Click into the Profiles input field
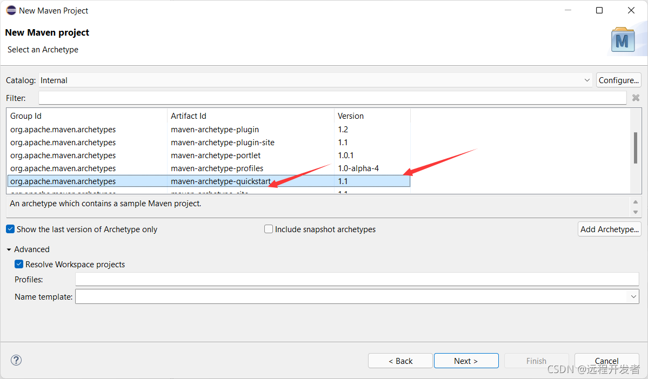This screenshot has height=379, width=648. pos(357,279)
